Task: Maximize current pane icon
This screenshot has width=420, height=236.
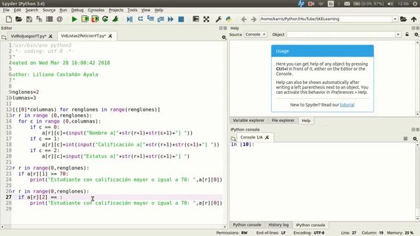Action: pyautogui.click(x=196, y=19)
